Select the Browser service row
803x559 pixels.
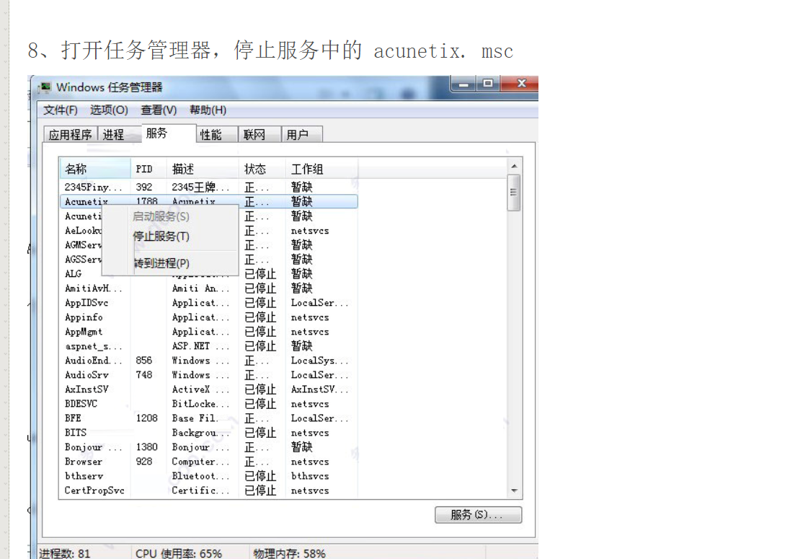(x=209, y=461)
